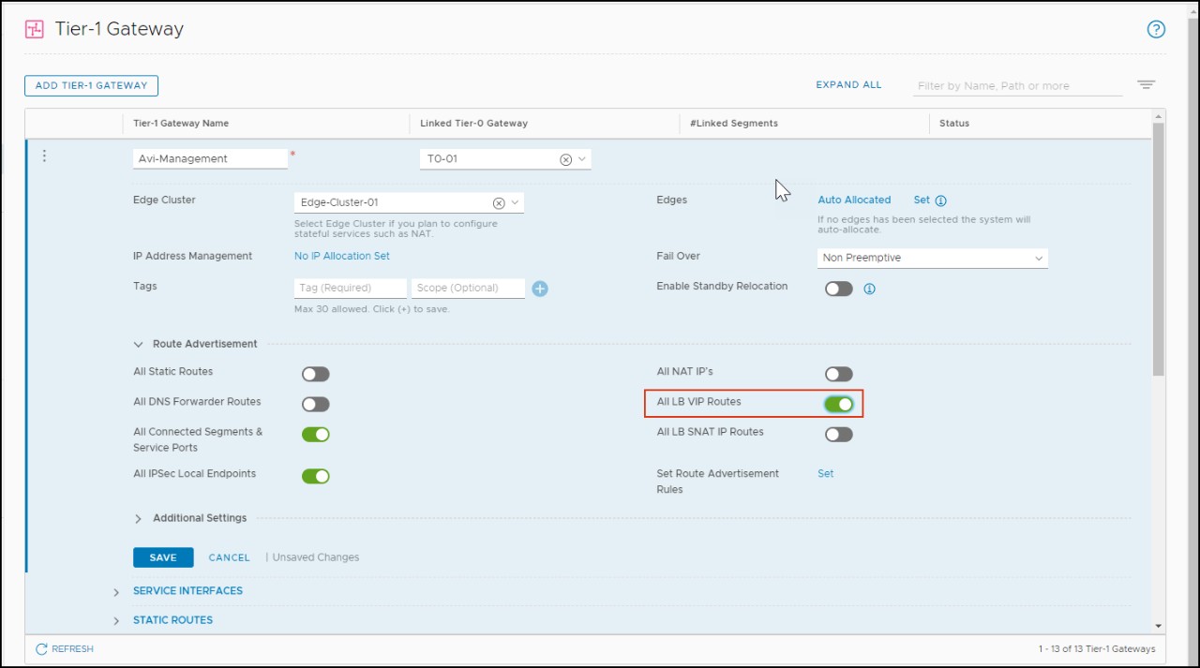Open the Edge Cluster dropdown arrow

pyautogui.click(x=515, y=202)
